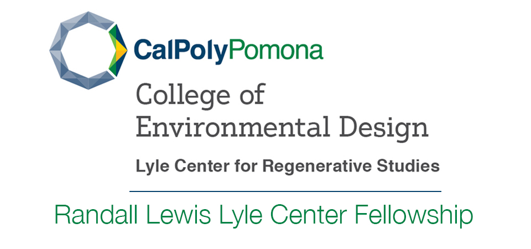Click the word Environmental

[x=233, y=127]
